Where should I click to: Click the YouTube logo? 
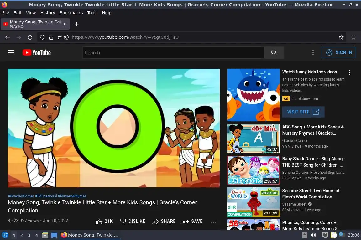pyautogui.click(x=37, y=52)
